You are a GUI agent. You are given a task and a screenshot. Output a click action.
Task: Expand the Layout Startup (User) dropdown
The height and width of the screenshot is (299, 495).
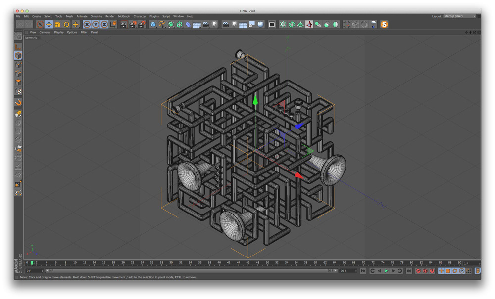tap(459, 16)
